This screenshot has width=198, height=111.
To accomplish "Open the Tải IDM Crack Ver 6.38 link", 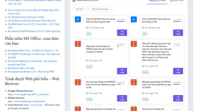I will pyautogui.click(x=33, y=26).
